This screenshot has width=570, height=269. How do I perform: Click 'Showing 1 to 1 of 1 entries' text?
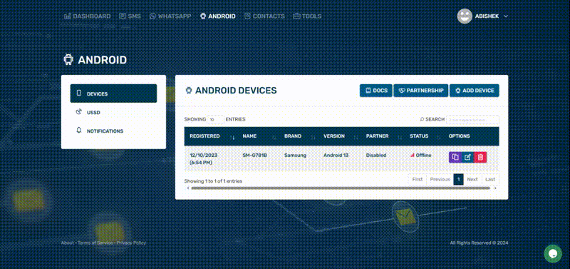click(213, 181)
